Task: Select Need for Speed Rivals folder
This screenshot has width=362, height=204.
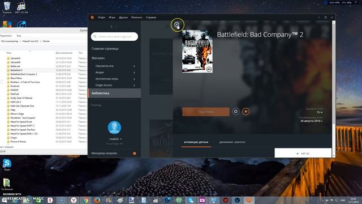Action: [21, 122]
